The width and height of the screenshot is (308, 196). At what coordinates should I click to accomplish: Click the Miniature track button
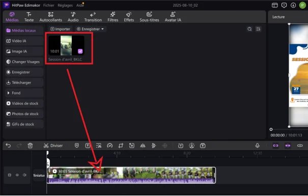[39, 175]
